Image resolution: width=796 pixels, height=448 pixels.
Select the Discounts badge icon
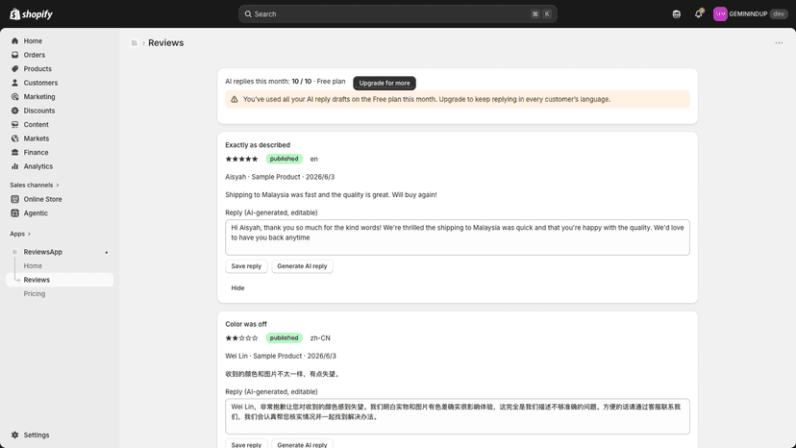14,111
